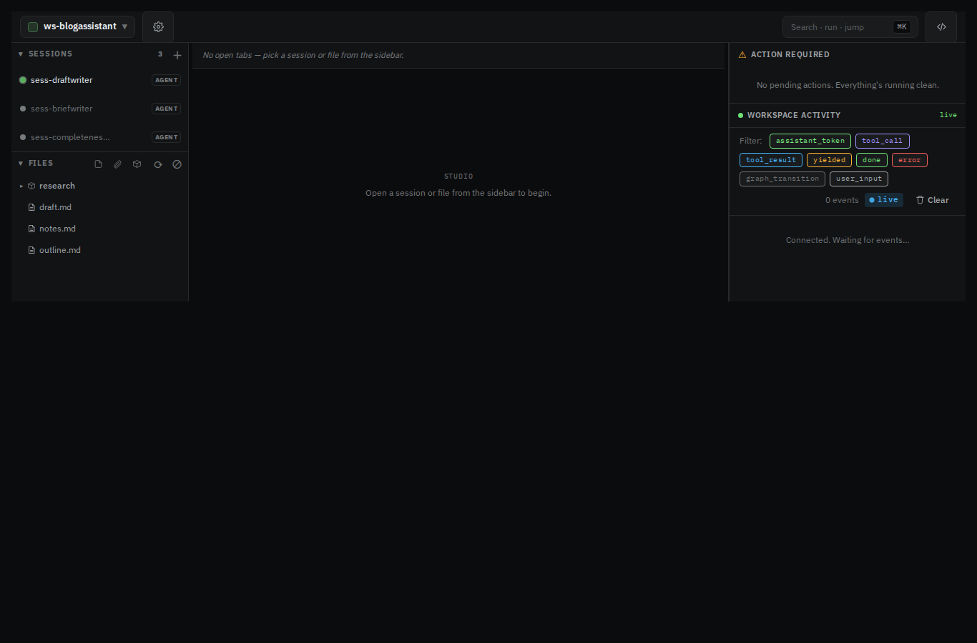The width and height of the screenshot is (977, 643).
Task: Collapse the Files section
Action: point(21,164)
